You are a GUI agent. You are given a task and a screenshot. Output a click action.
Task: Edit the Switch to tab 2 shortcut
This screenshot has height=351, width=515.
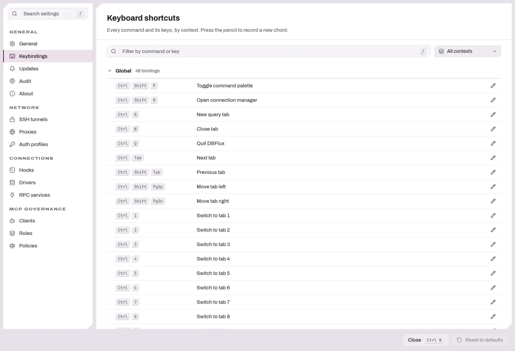[493, 230]
